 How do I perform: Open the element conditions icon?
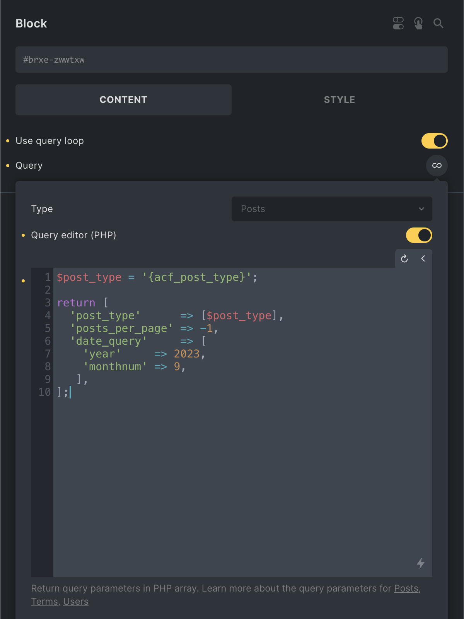(398, 23)
